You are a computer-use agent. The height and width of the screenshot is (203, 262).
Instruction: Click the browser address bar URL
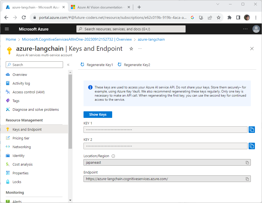(x=113, y=17)
